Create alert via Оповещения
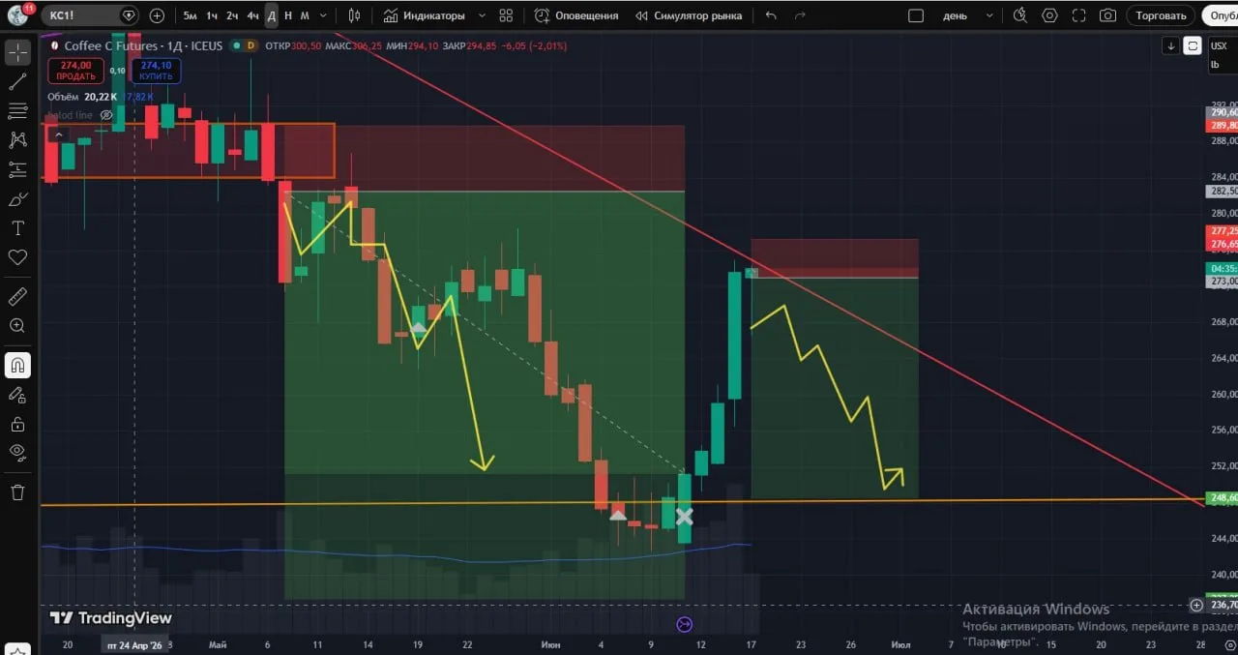 tap(576, 15)
